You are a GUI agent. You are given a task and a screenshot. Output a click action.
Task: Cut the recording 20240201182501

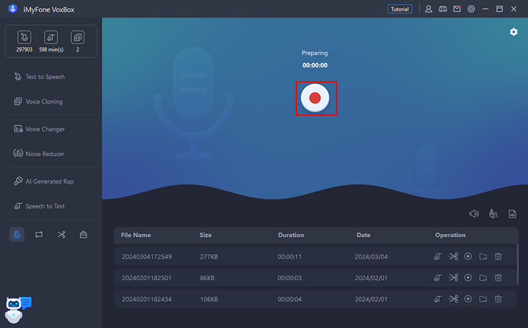point(453,278)
